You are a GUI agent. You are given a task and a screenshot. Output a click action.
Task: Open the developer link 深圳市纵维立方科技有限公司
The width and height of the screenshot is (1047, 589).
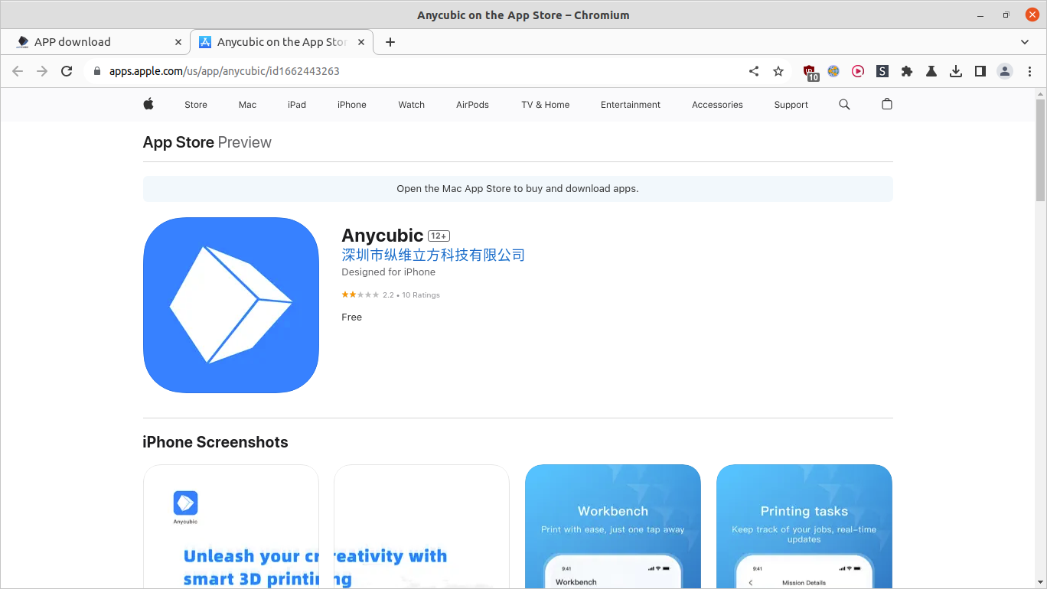(433, 255)
